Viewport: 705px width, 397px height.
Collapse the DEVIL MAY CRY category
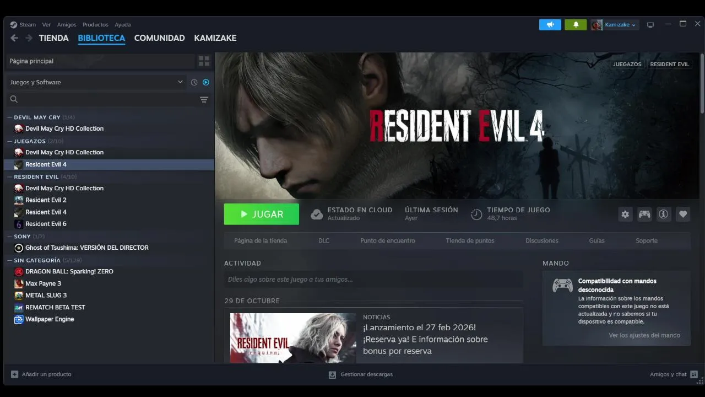pyautogui.click(x=9, y=117)
